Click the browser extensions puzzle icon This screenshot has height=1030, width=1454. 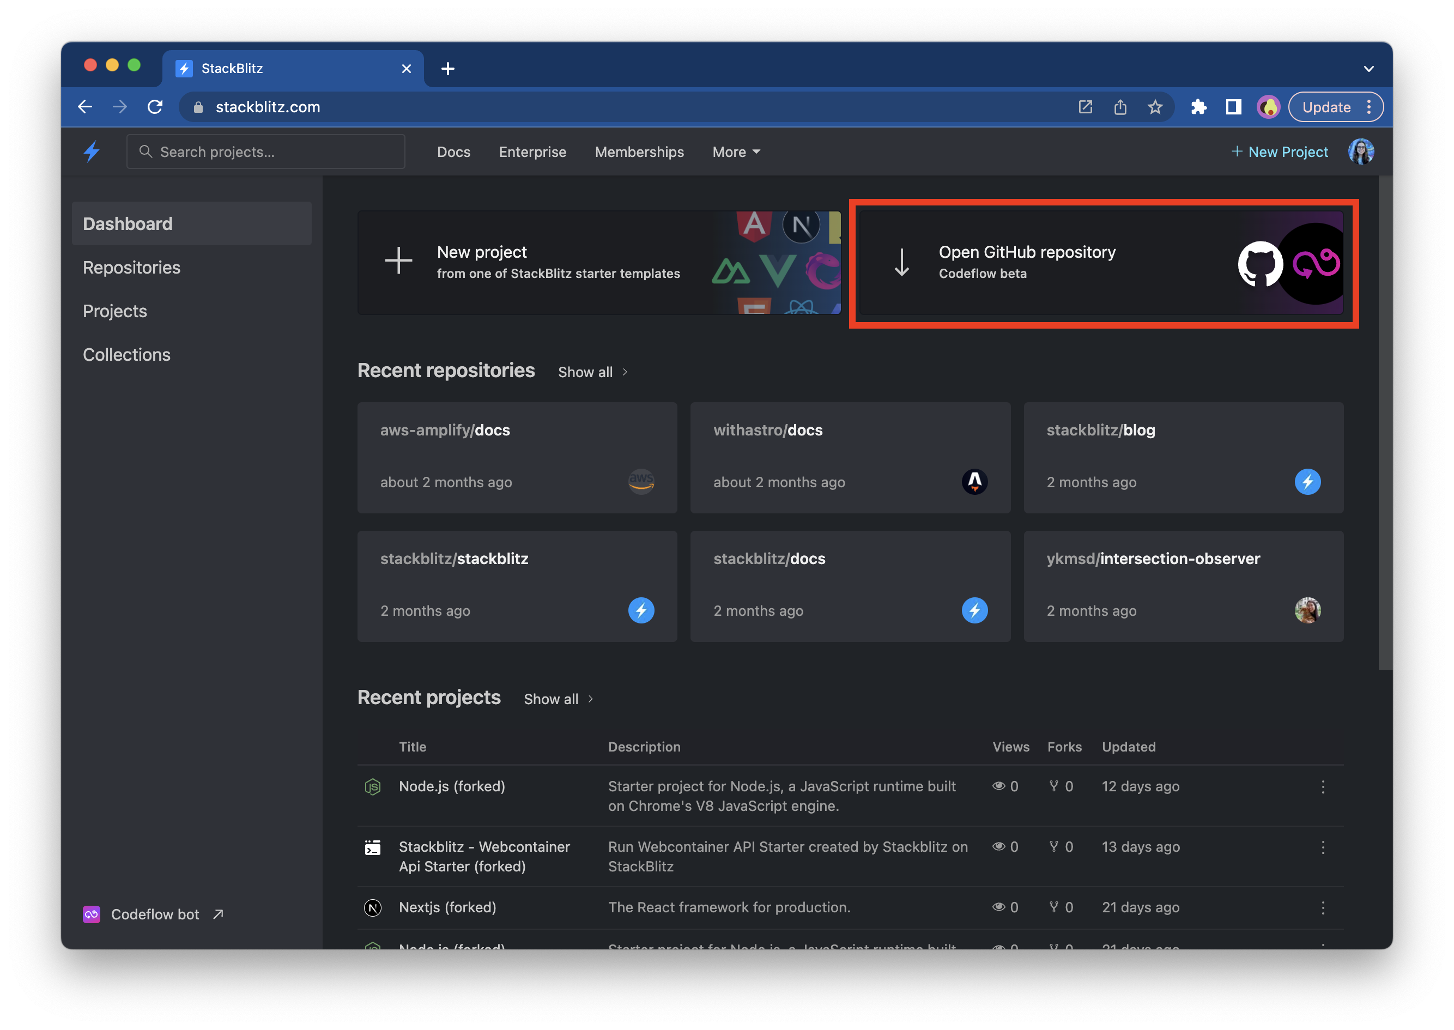1199,107
